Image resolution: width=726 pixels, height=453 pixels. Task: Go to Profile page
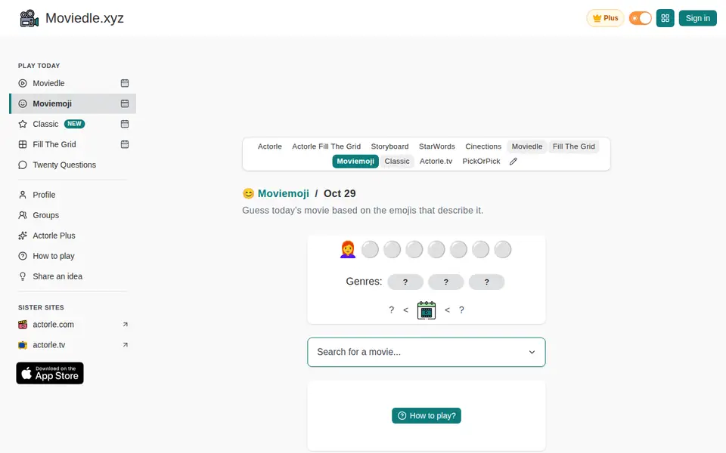(x=44, y=195)
